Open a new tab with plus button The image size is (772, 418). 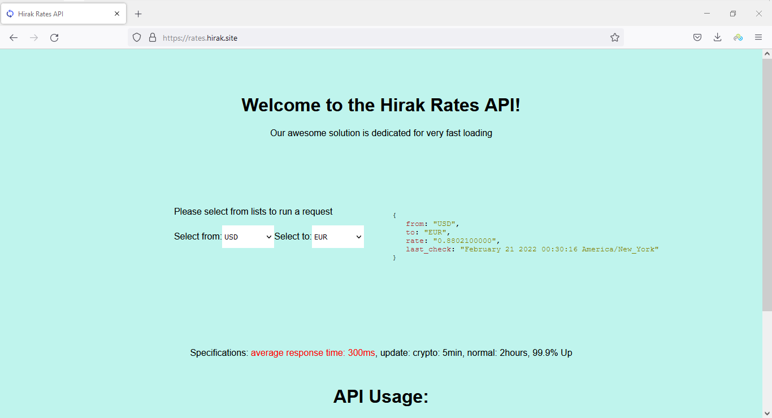pos(138,14)
